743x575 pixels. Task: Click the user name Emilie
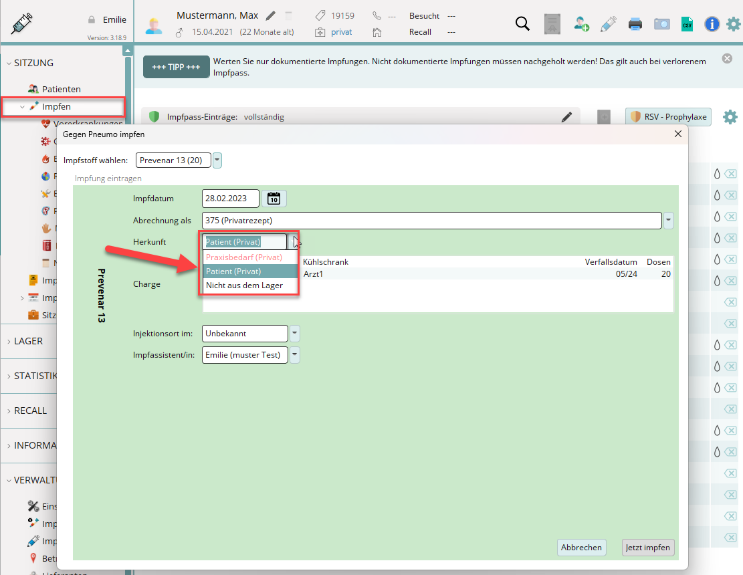pyautogui.click(x=114, y=20)
